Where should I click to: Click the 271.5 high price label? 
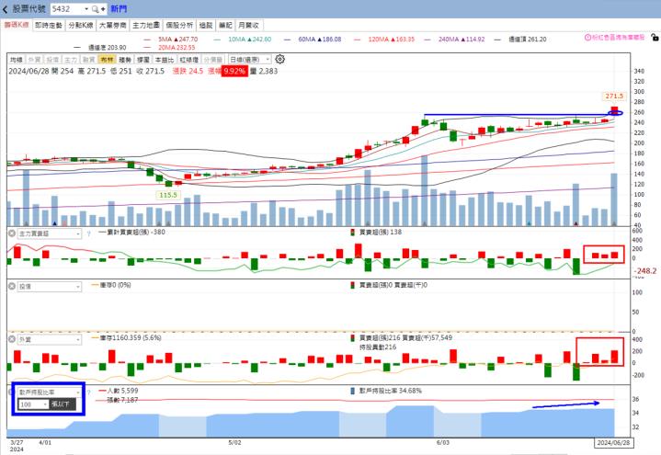[614, 97]
